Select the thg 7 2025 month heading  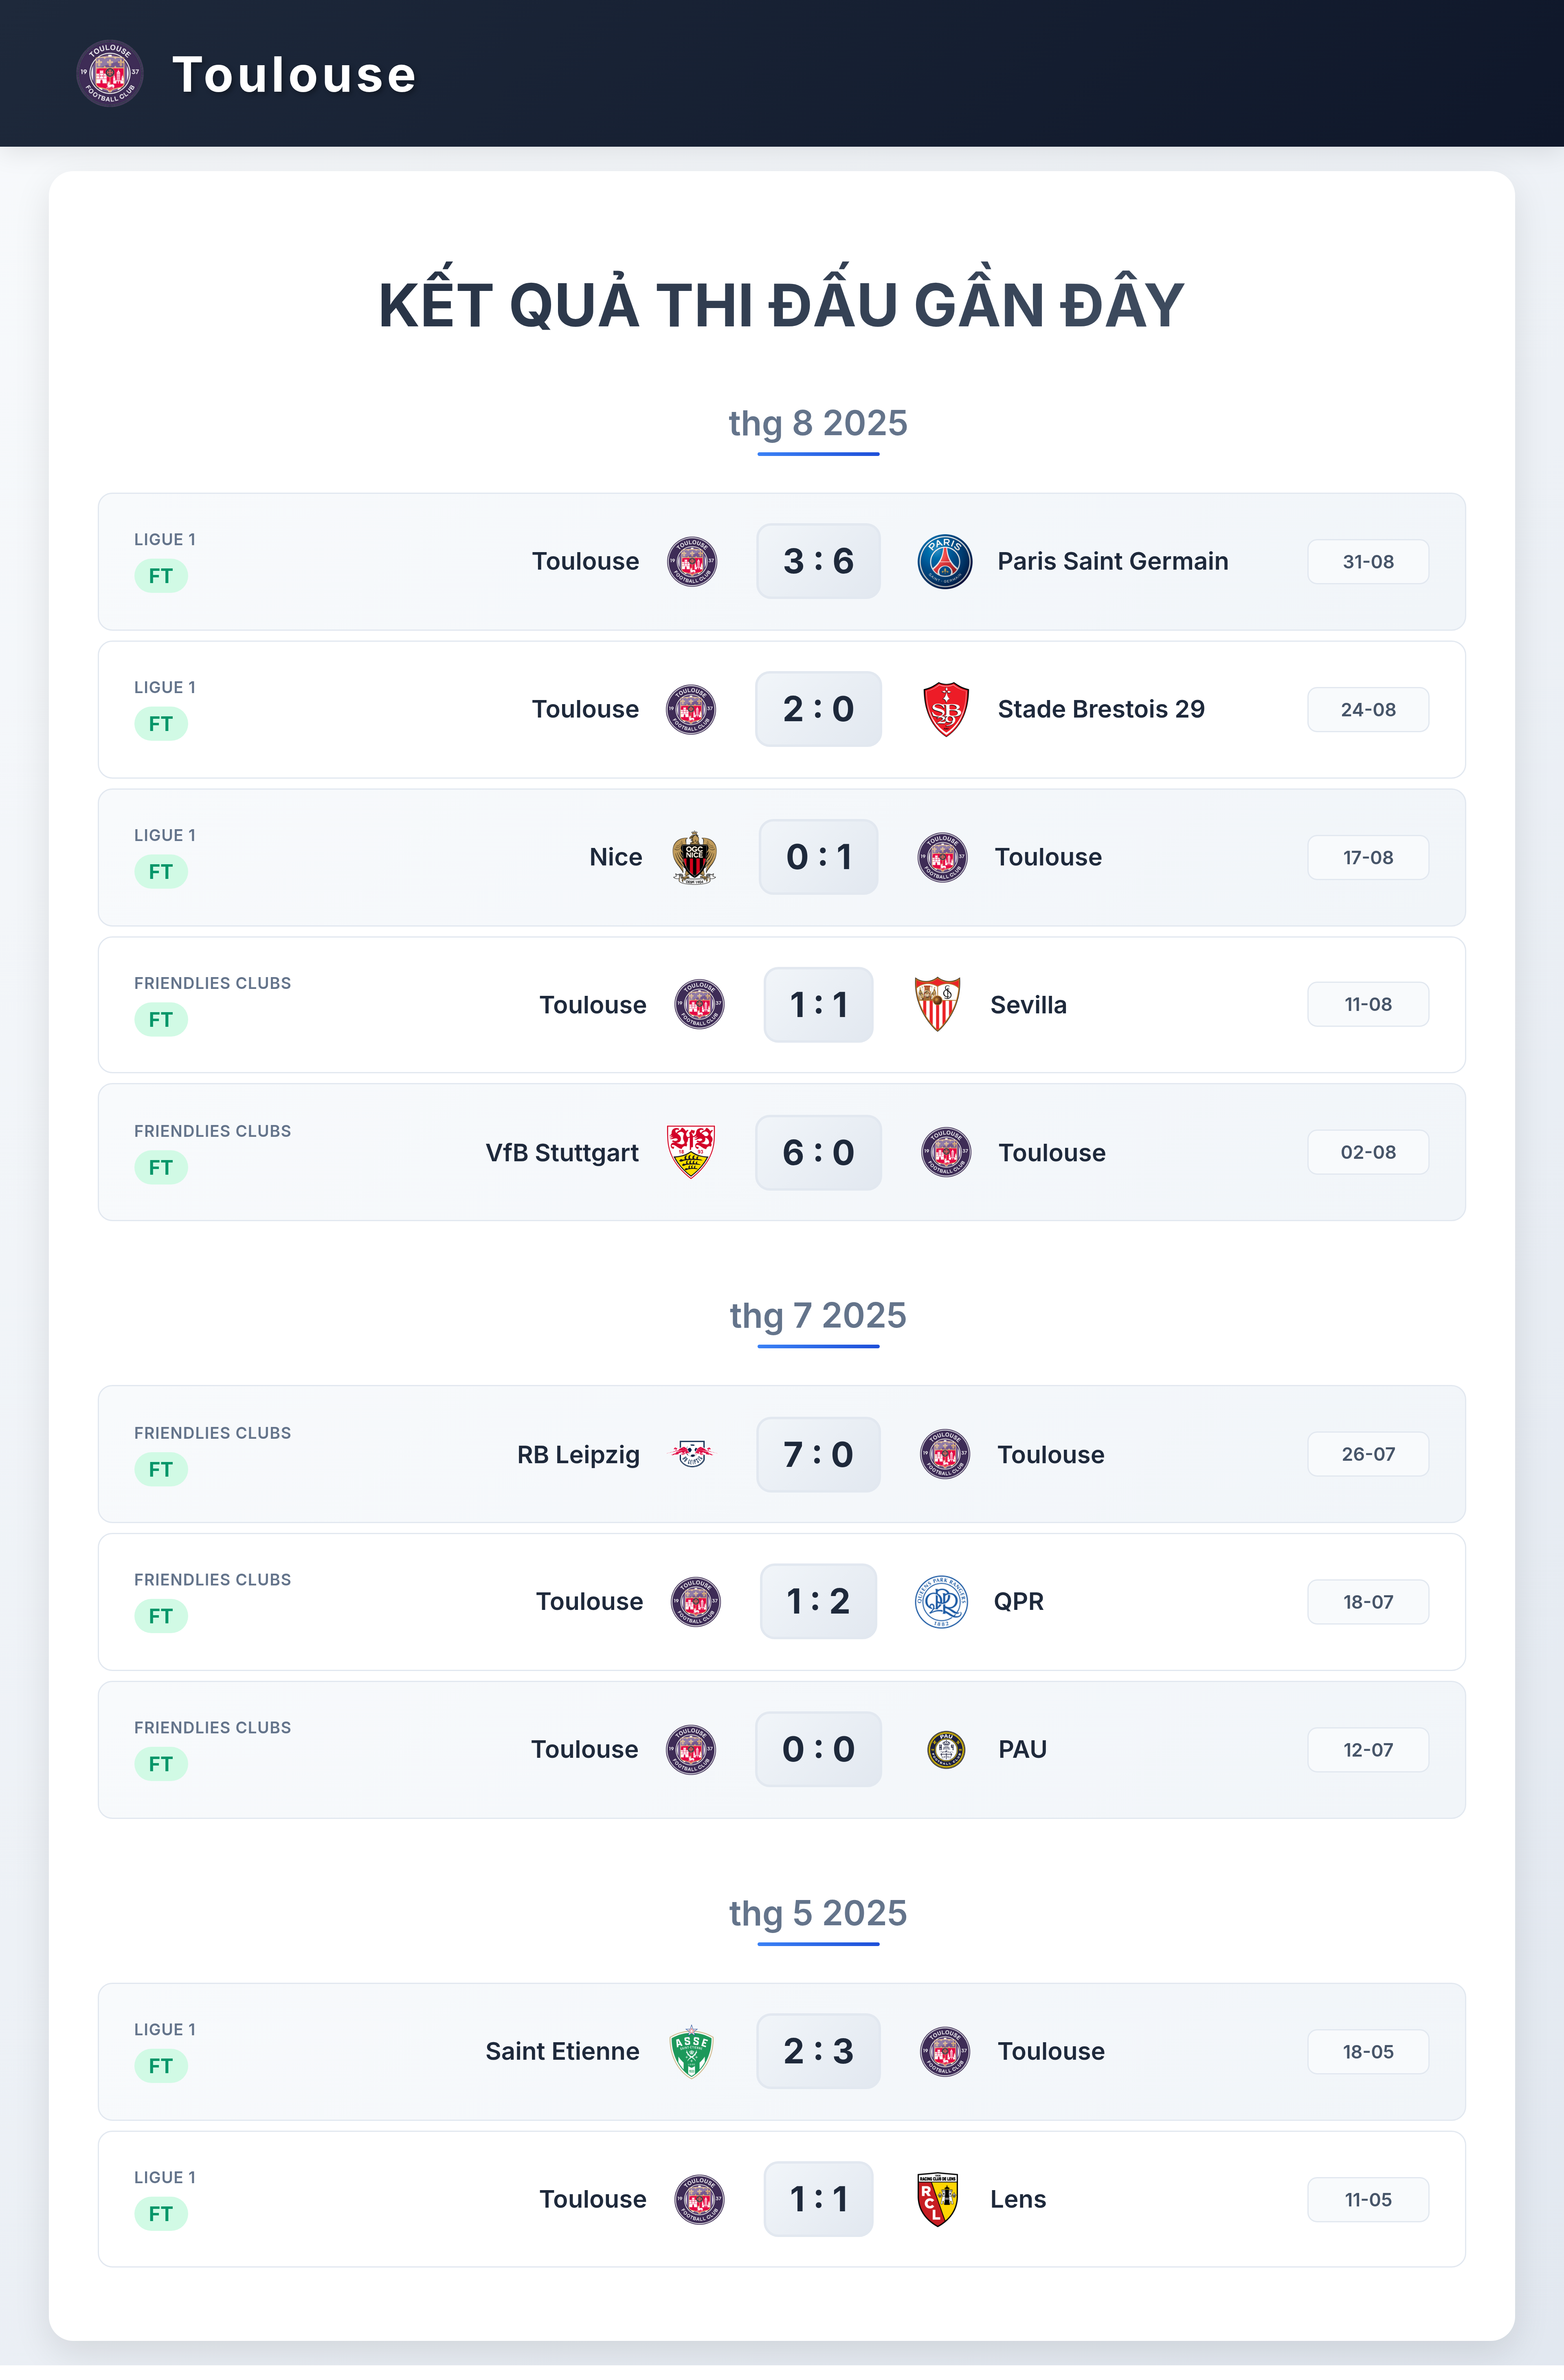817,1315
